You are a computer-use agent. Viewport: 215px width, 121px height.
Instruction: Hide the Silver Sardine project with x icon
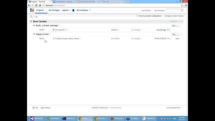pos(182,22)
